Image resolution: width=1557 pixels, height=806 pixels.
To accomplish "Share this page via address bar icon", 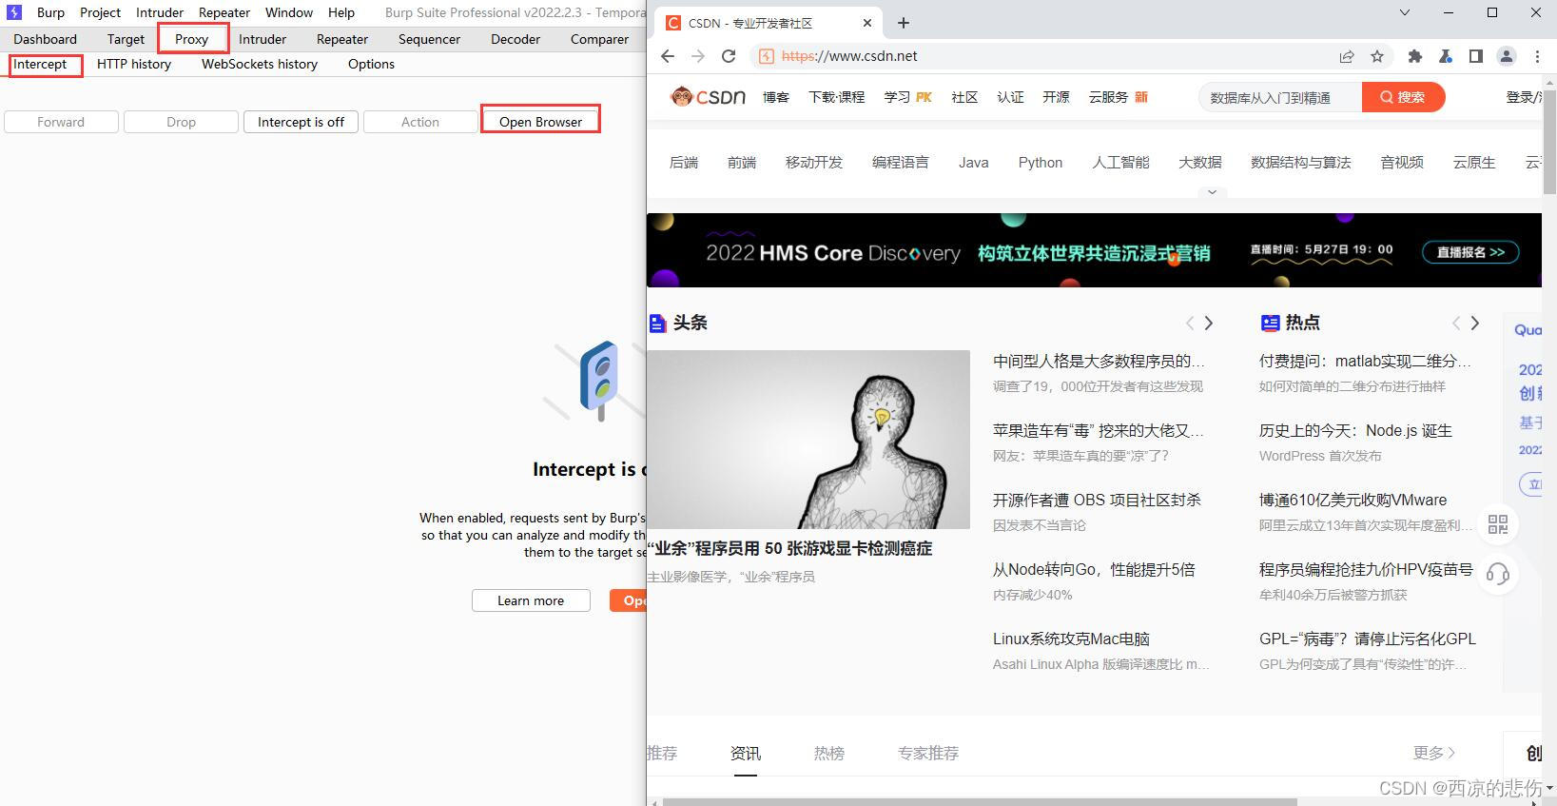I will coord(1347,56).
